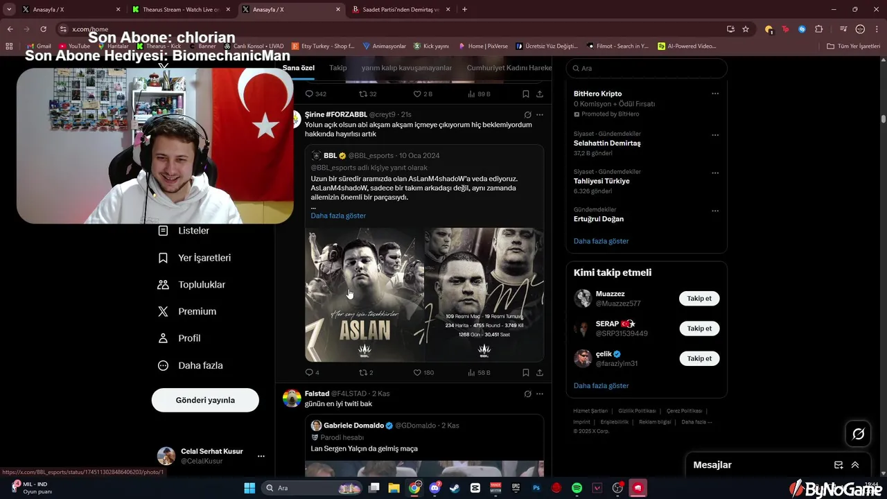Bookmark this page with star icon

pyautogui.click(x=746, y=29)
